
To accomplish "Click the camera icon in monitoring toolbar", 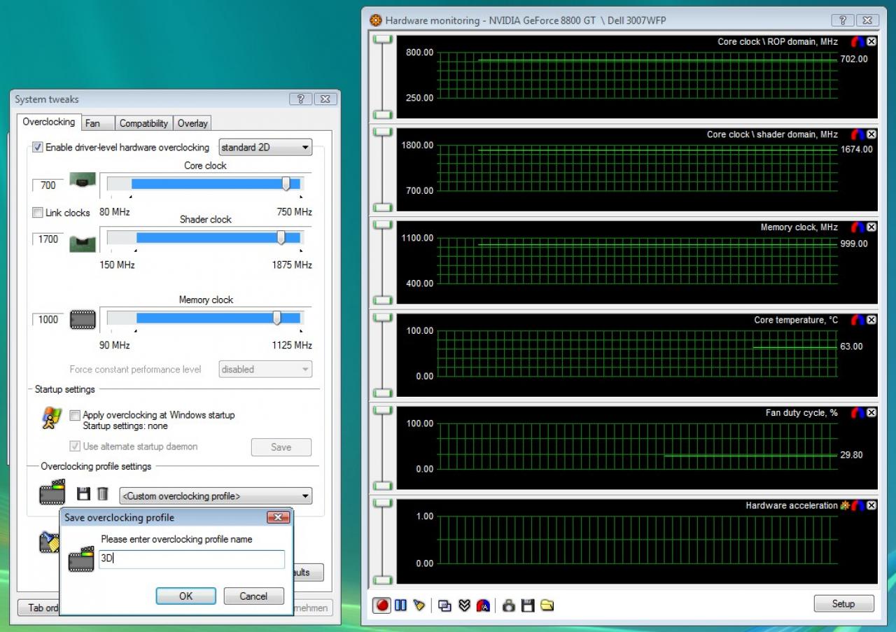I will (x=509, y=605).
